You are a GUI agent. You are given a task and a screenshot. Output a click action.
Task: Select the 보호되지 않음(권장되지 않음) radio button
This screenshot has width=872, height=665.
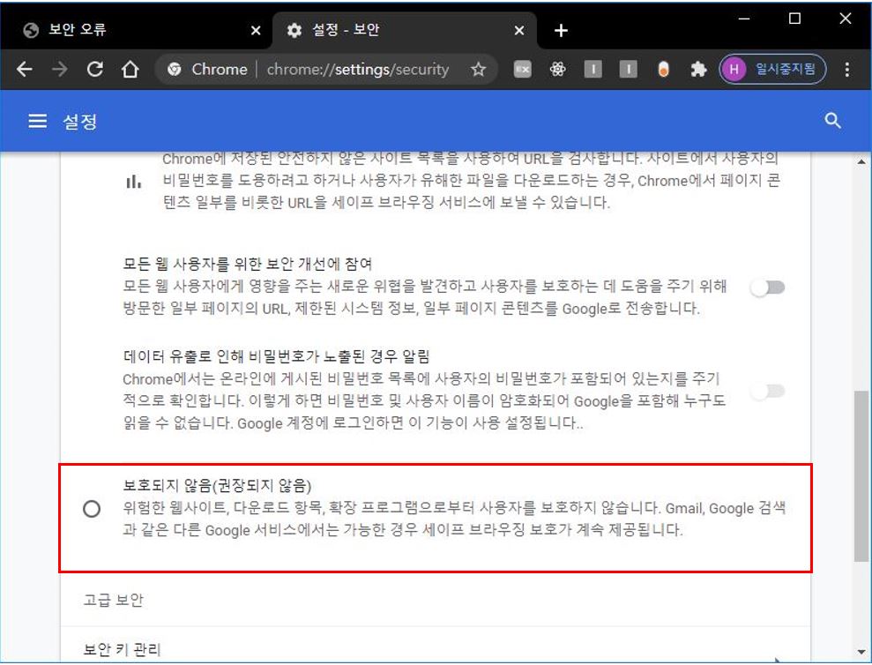coord(92,509)
